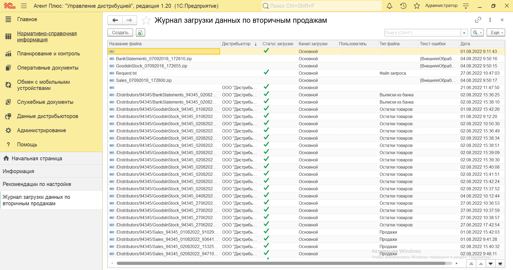
Task: Close the journal form with X
Action: coord(502,20)
